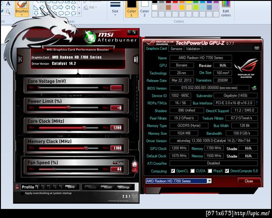This screenshot has width=272, height=218.
Task: Toggle the Auto fan speed button
Action: click(118, 163)
